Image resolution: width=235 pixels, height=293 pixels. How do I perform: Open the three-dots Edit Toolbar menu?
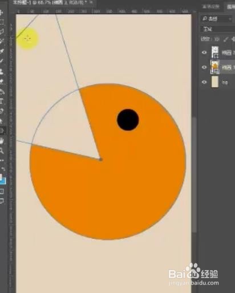[2, 161]
